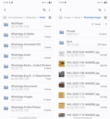
Task: Select the file name IMG-20251113-WA0007.jpg
Action: click(x=83, y=94)
